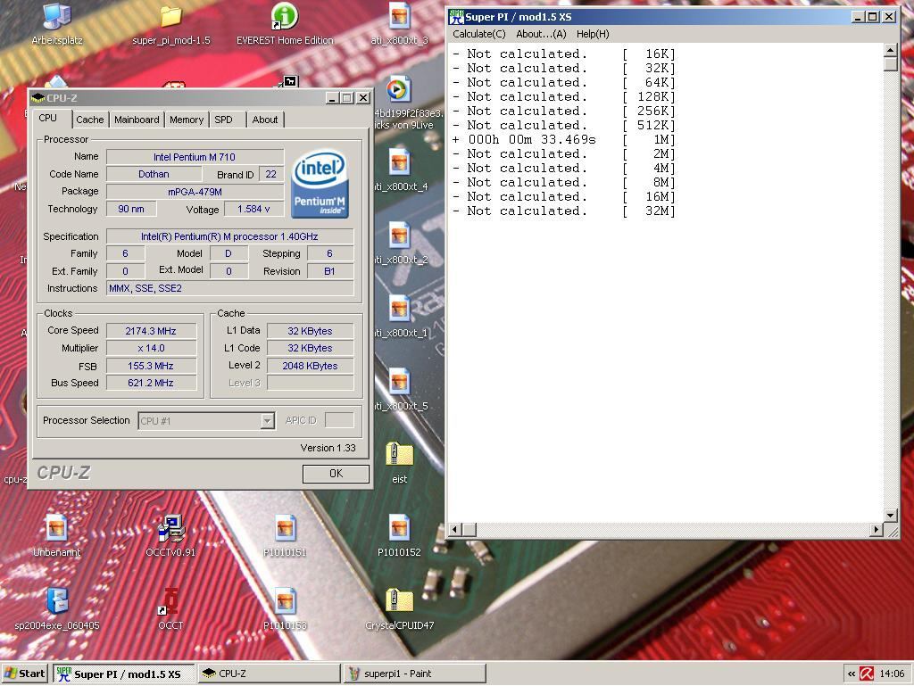Click the Instructions value MMX, SSE, SSE2

(229, 288)
